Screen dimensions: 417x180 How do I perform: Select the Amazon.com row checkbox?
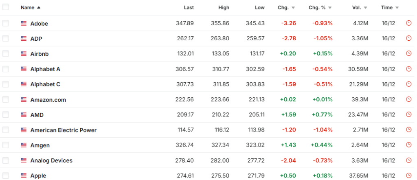[x=6, y=99]
